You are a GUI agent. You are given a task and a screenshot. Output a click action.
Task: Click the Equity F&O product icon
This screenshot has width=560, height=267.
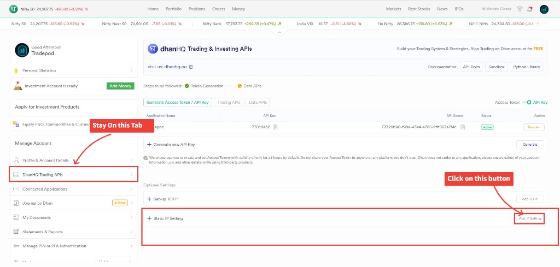(16, 124)
